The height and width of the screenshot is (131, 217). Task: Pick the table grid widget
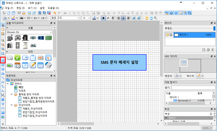pyautogui.click(x=40, y=65)
